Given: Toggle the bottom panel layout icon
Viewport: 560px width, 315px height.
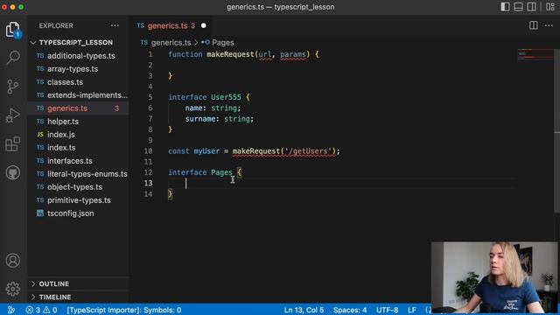Looking at the screenshot, I should 518,7.
